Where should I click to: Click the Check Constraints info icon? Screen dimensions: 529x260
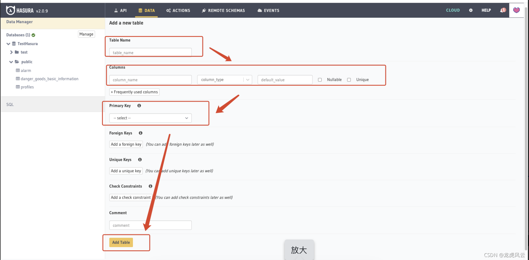coord(150,186)
